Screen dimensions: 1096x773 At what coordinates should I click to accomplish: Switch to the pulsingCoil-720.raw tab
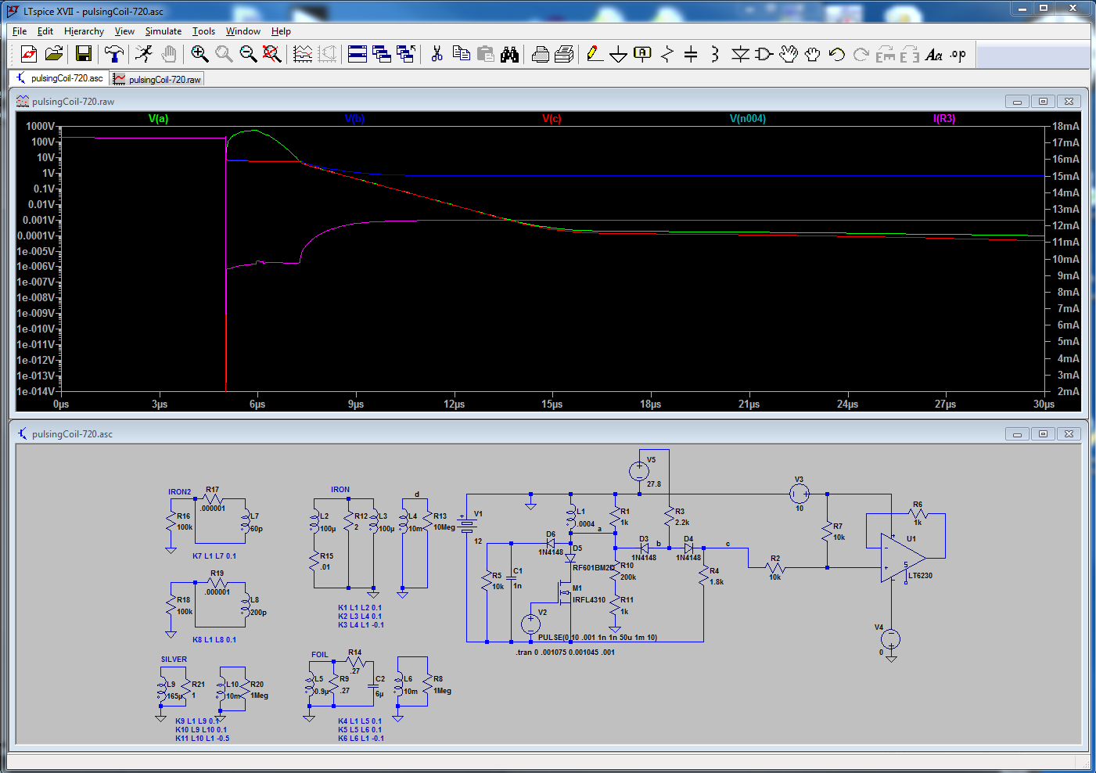click(x=158, y=79)
